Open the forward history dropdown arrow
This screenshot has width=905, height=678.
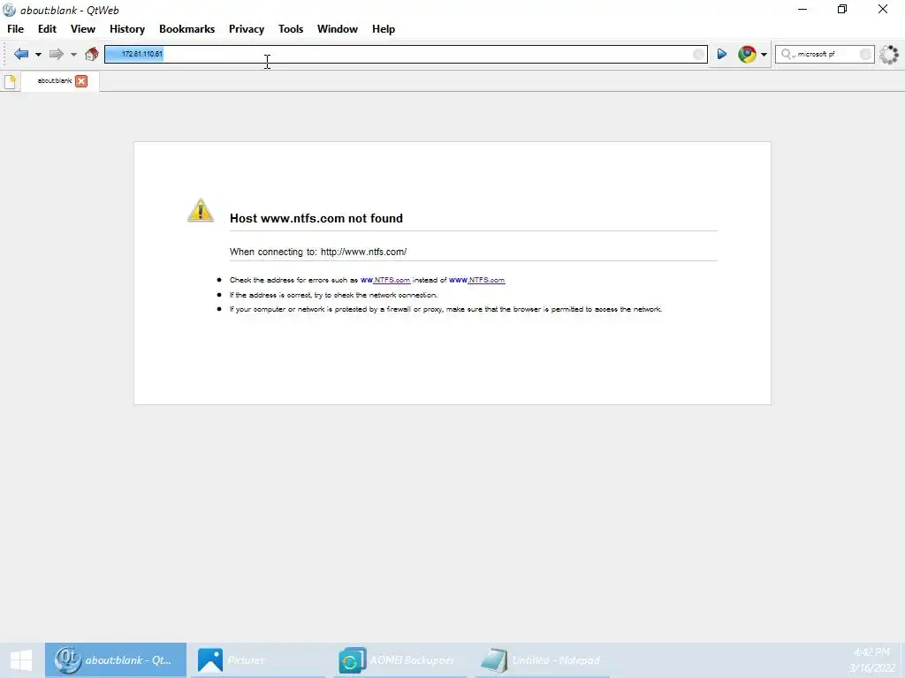[x=73, y=55]
